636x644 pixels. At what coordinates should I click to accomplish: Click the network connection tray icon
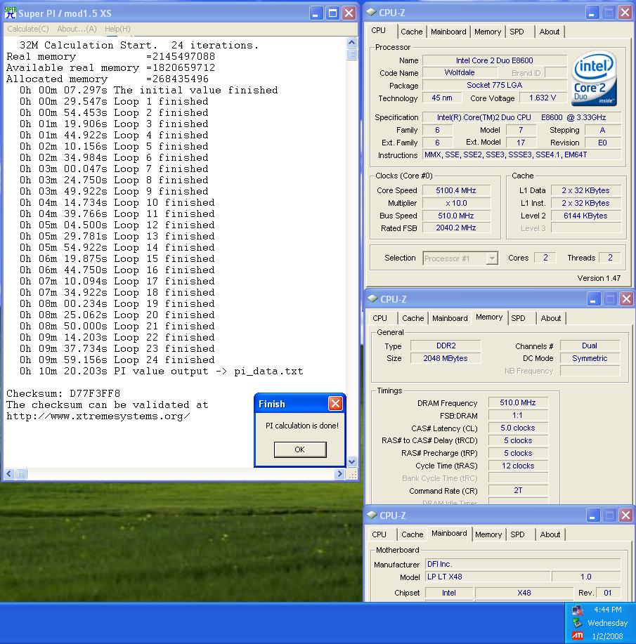point(577,610)
